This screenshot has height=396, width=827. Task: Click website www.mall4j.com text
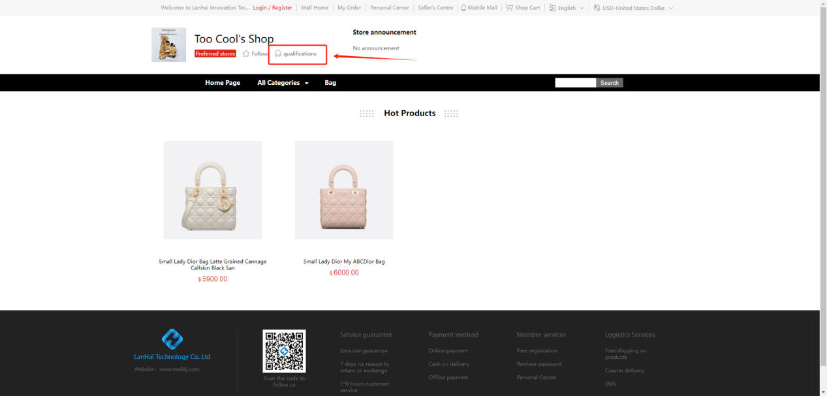pos(166,369)
